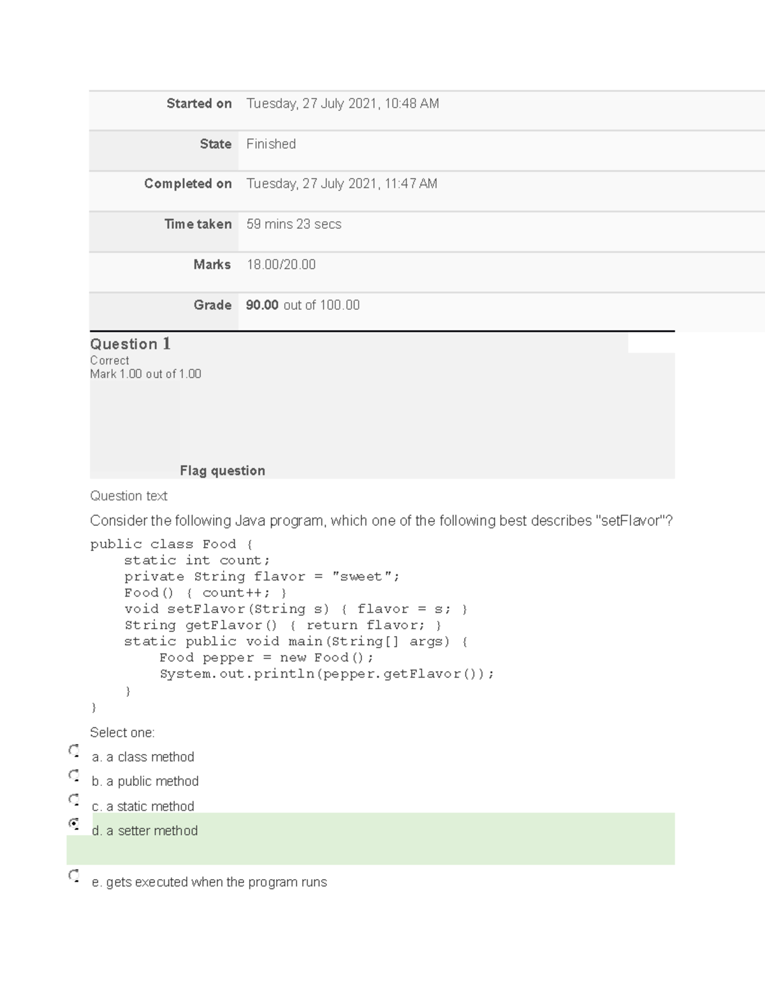The width and height of the screenshot is (765, 990).
Task: Click the selected 'a setter method' radio button
Action: click(74, 824)
